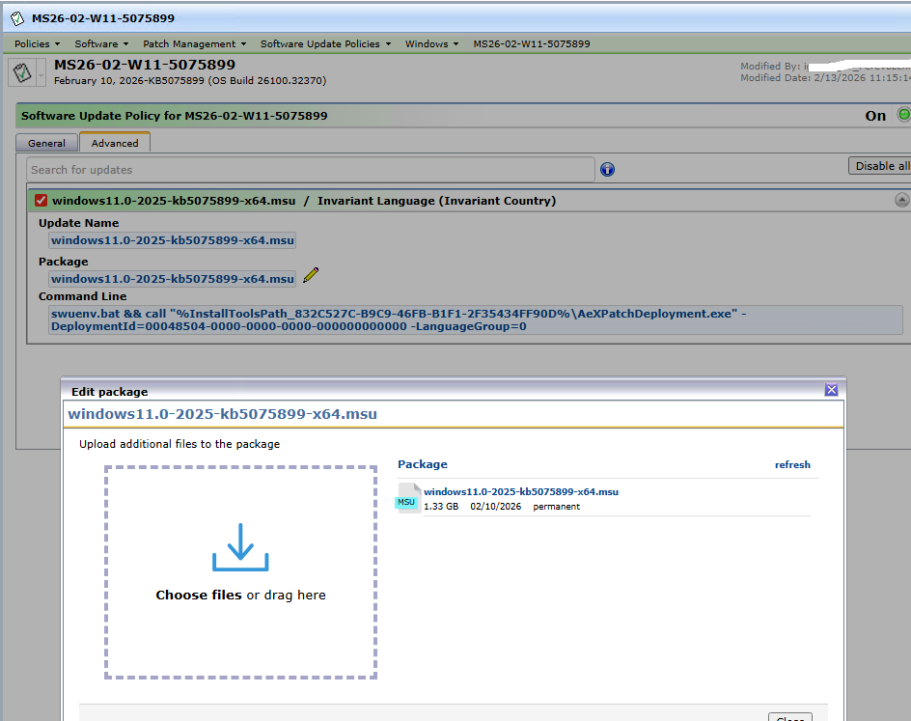Open the Software Update Policies dropdown
Image resolution: width=911 pixels, height=721 pixels.
pos(325,43)
